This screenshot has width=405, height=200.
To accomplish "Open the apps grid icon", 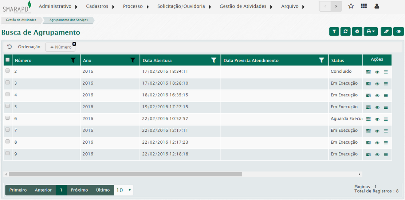I will point(363,6).
